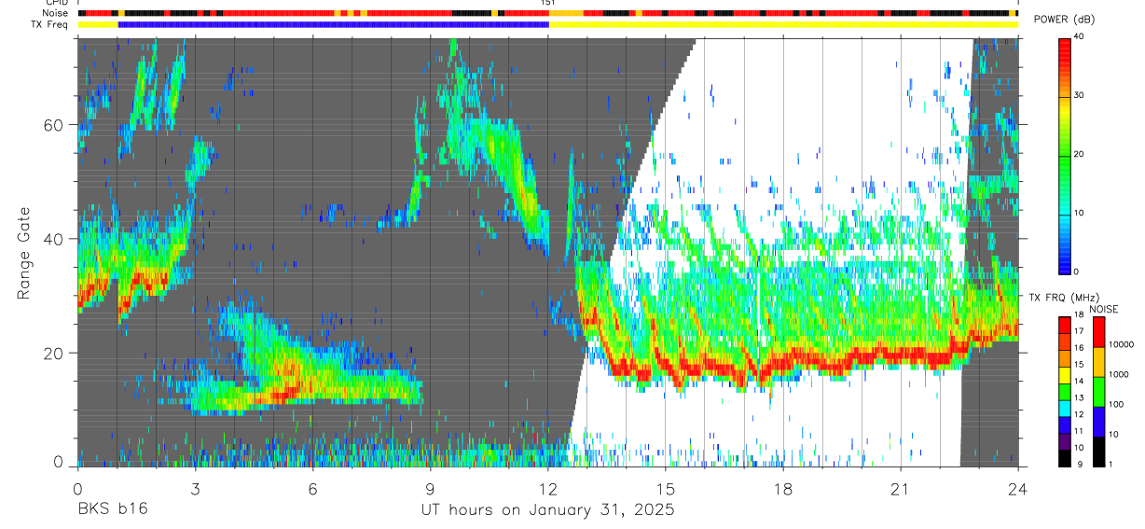Click the green 100 segment of NOISE bar
Screen dimensions: 1145x529
tap(1099, 391)
